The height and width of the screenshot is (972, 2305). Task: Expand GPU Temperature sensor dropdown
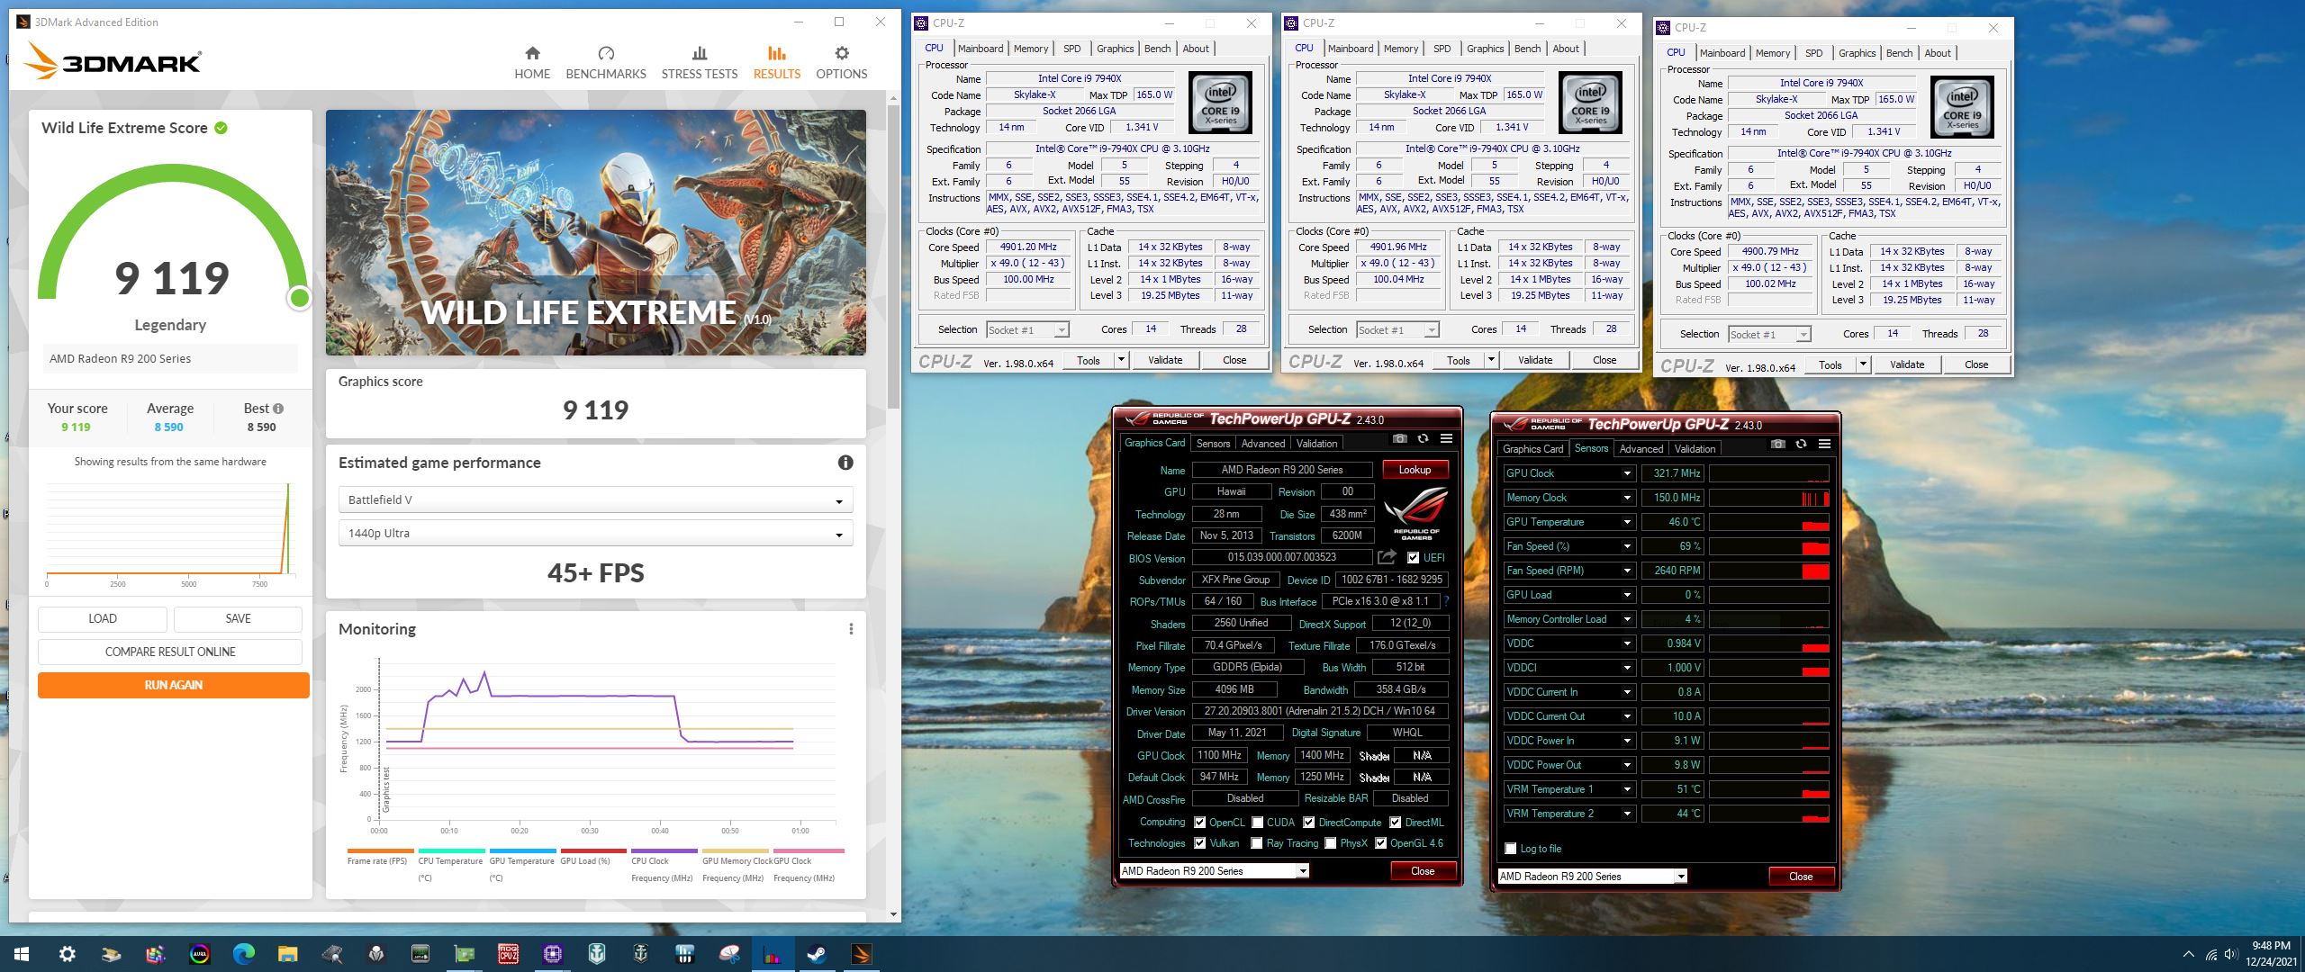point(1627,522)
